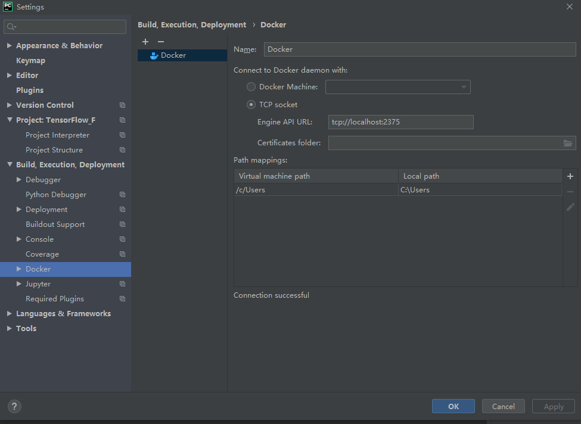The width and height of the screenshot is (581, 424).
Task: Click the Docker whale icon in the configuration list
Action: (x=153, y=55)
